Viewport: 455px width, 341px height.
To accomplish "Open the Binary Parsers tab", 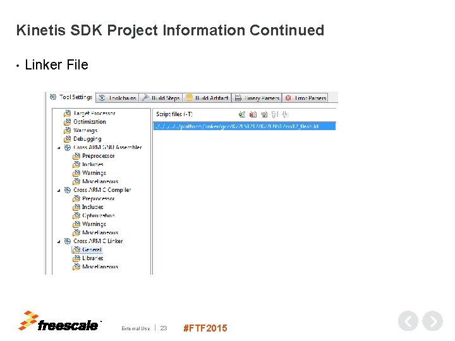I will pos(257,98).
